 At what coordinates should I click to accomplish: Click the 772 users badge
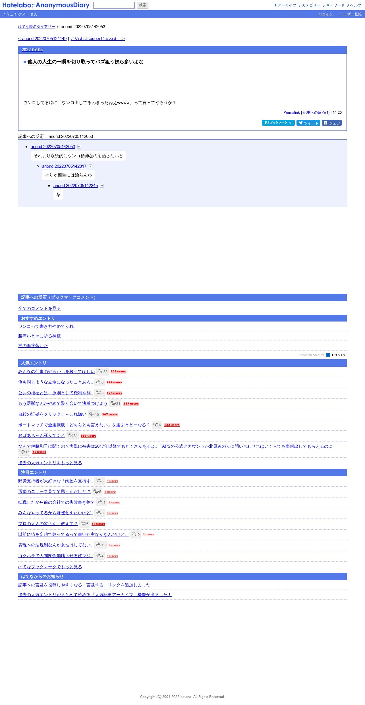114,382
